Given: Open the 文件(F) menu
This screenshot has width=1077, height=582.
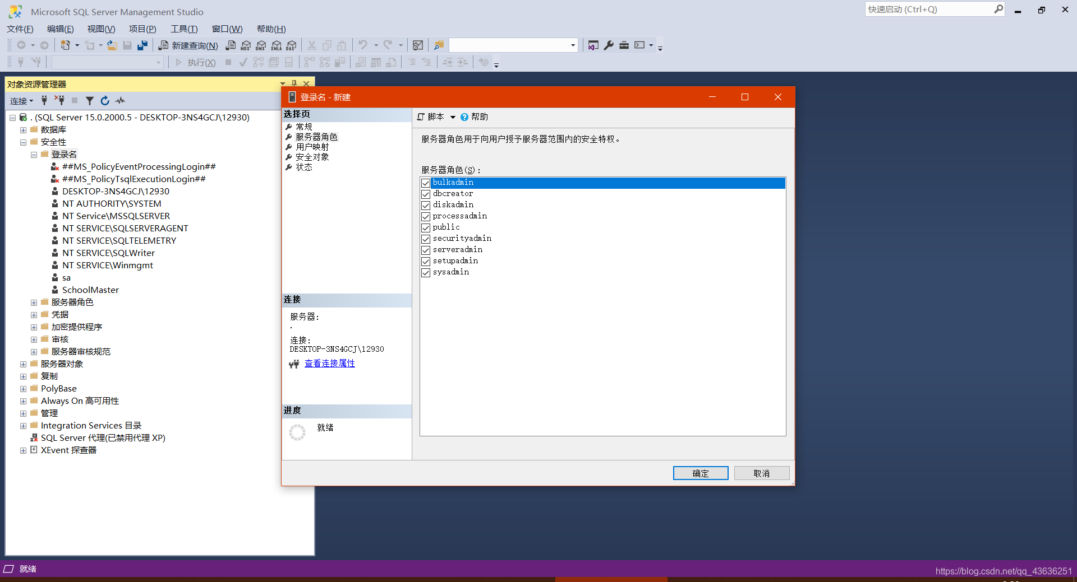Looking at the screenshot, I should (x=20, y=29).
